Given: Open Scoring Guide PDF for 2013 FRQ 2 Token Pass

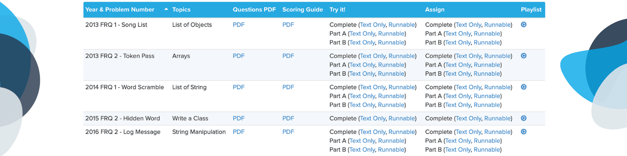Looking at the screenshot, I should [x=288, y=56].
